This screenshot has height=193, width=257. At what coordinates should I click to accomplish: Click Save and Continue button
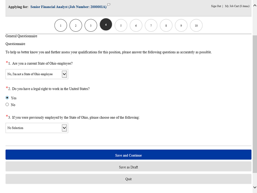[x=128, y=154]
